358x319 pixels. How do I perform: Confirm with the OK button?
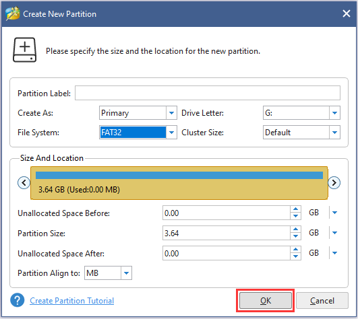tap(266, 301)
